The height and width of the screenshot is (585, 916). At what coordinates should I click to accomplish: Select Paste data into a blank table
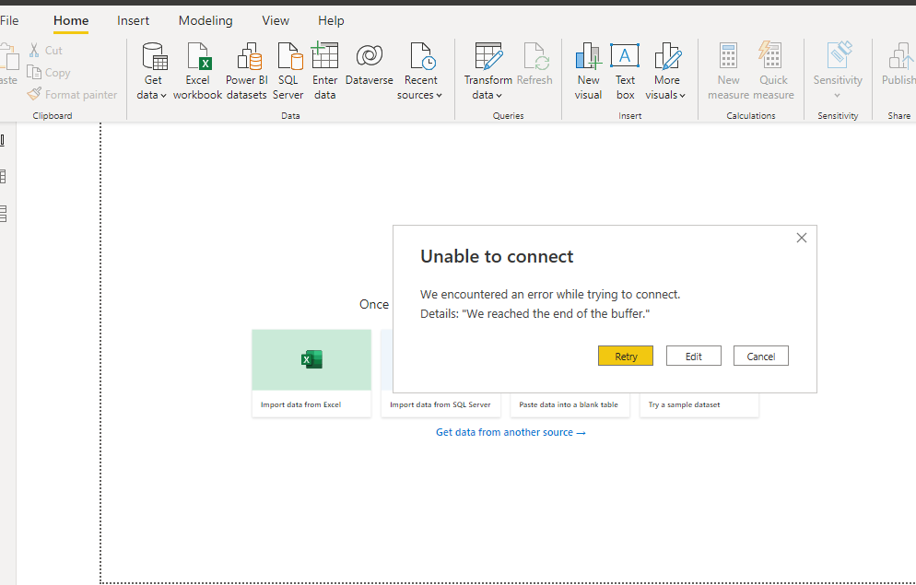[x=570, y=404]
